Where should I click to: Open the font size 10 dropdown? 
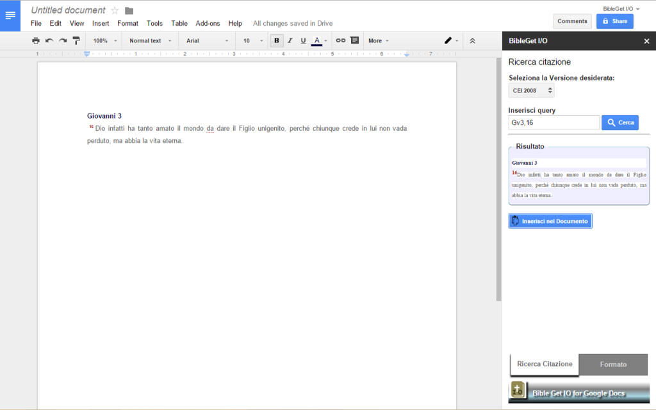252,40
